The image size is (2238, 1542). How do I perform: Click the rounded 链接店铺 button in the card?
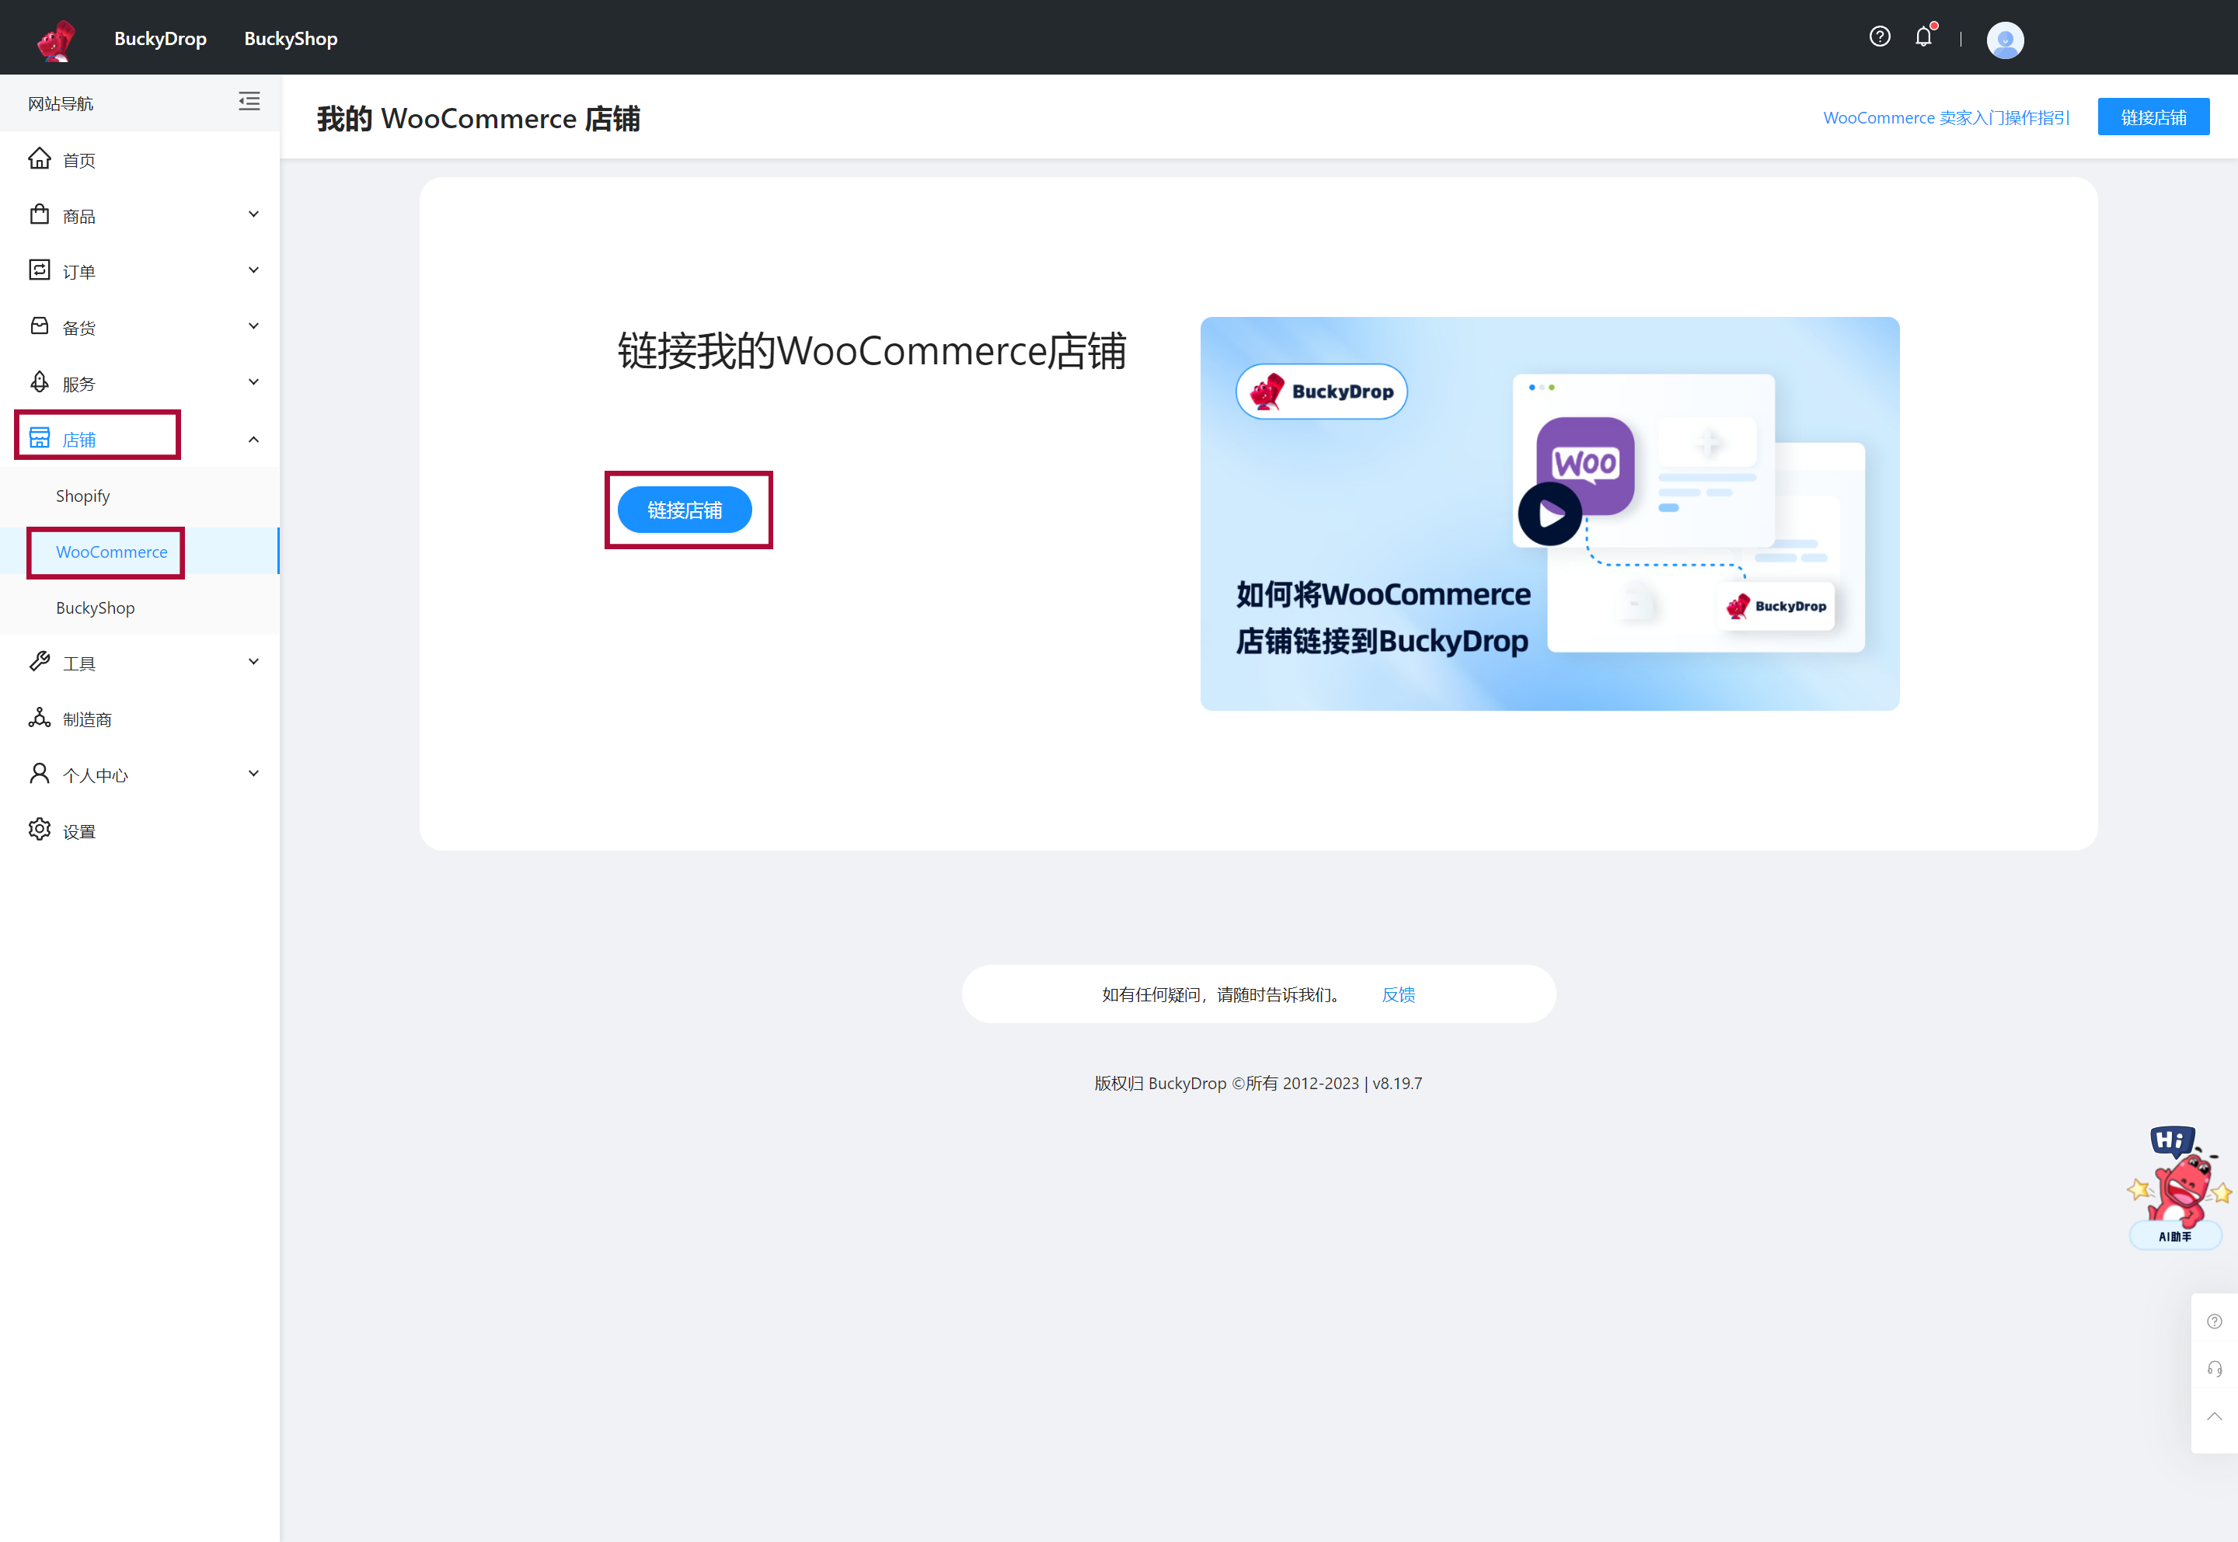[x=684, y=510]
